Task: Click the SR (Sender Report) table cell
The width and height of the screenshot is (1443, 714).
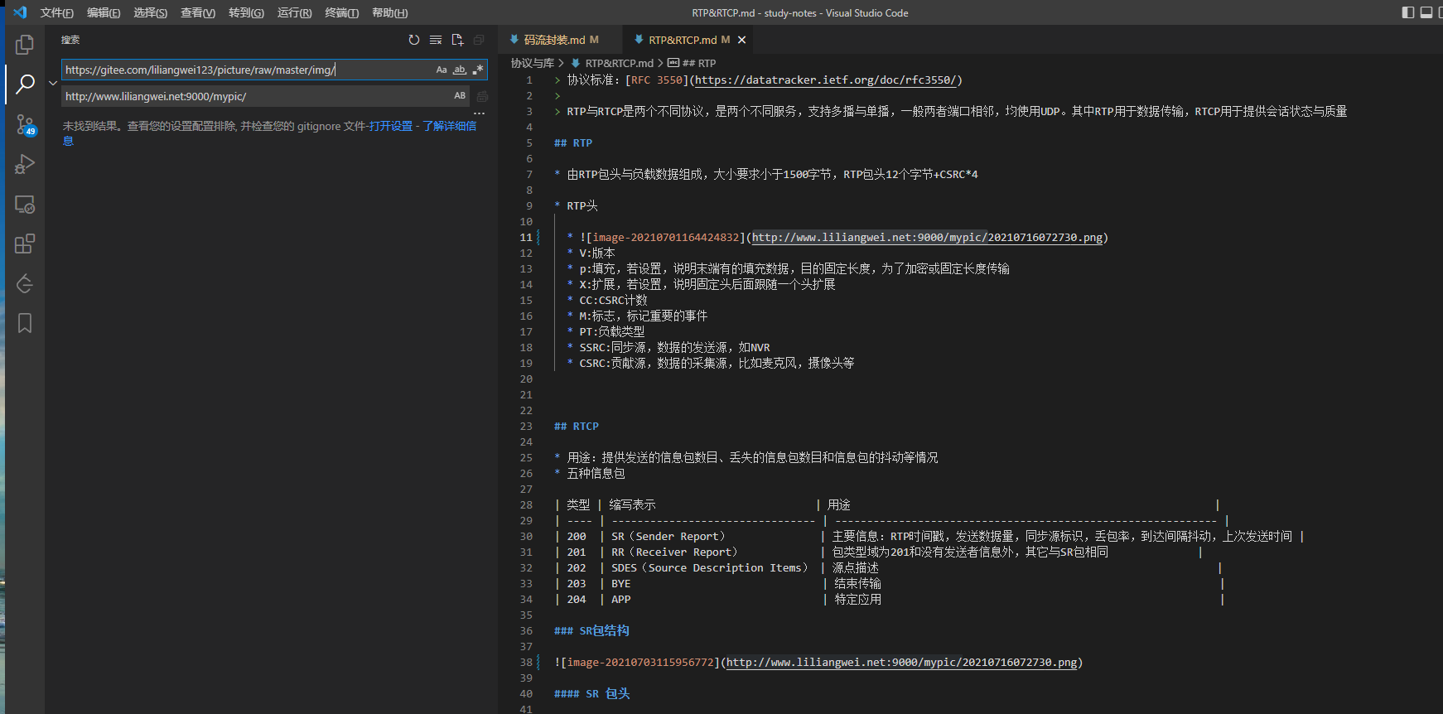Action: [668, 537]
